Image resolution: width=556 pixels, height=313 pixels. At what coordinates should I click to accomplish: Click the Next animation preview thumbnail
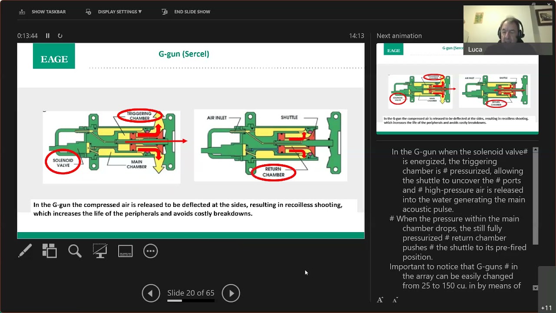pos(457,88)
